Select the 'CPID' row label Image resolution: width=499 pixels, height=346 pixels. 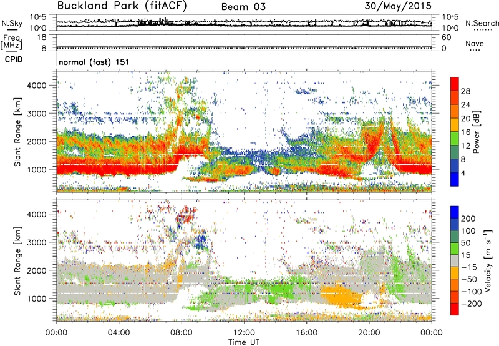(x=14, y=59)
